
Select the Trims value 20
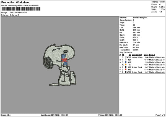tap(134, 25)
